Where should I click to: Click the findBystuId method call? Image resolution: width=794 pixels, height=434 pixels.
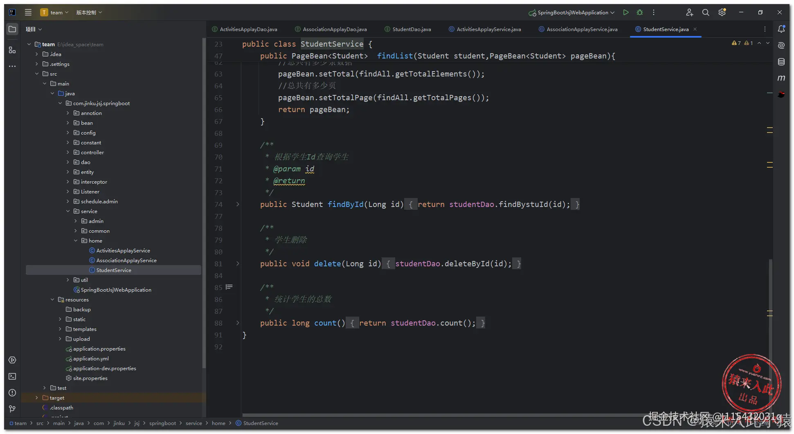click(523, 204)
